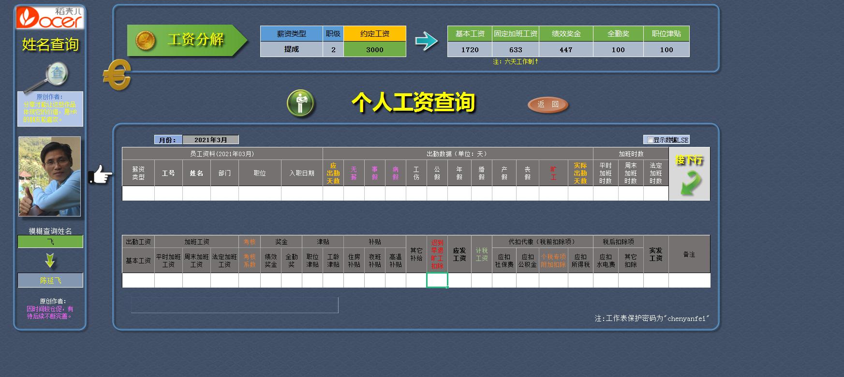Click the gold coin salary breakdown icon
This screenshot has height=377, width=844.
click(145, 41)
